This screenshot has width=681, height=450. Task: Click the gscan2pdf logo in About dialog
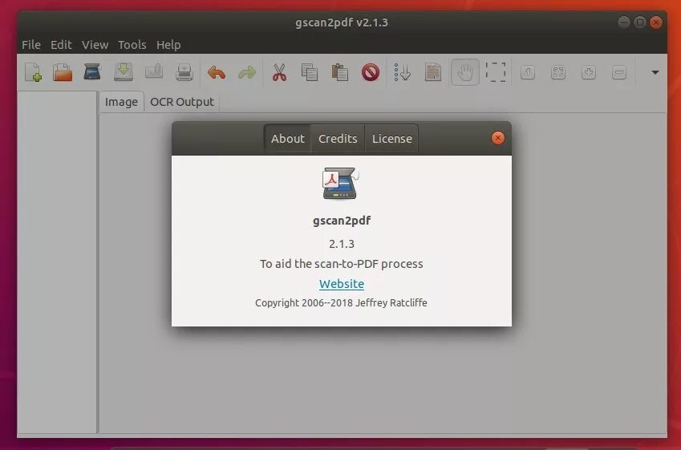click(x=340, y=184)
